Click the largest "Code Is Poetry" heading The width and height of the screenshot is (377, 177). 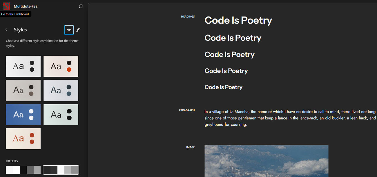tap(238, 20)
